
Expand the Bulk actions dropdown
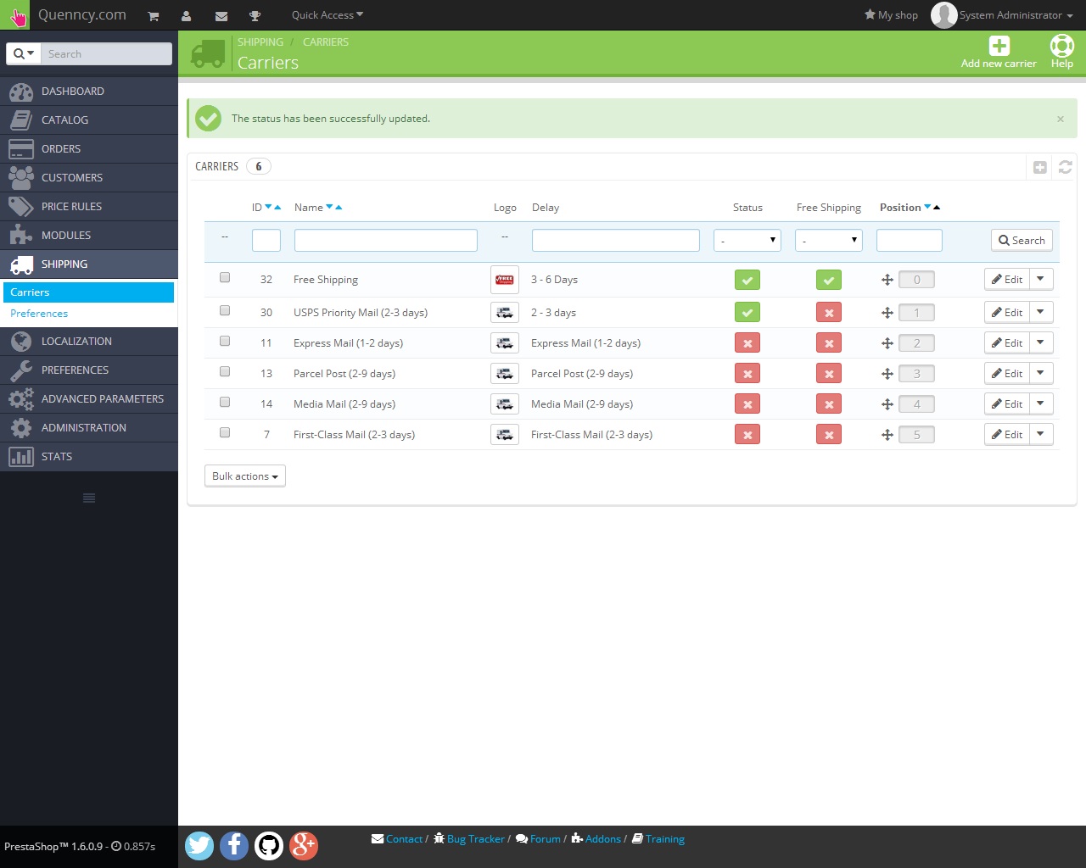pyautogui.click(x=245, y=476)
